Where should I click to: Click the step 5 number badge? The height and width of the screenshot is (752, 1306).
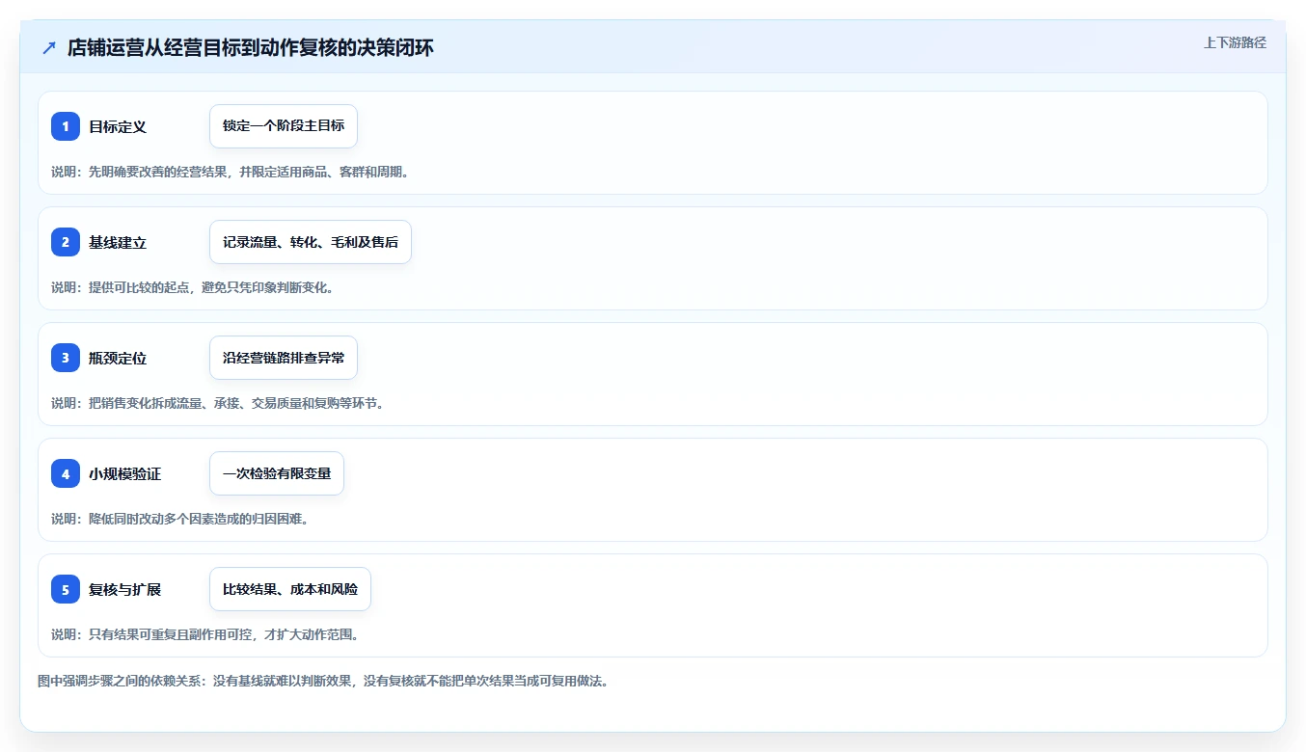(66, 589)
